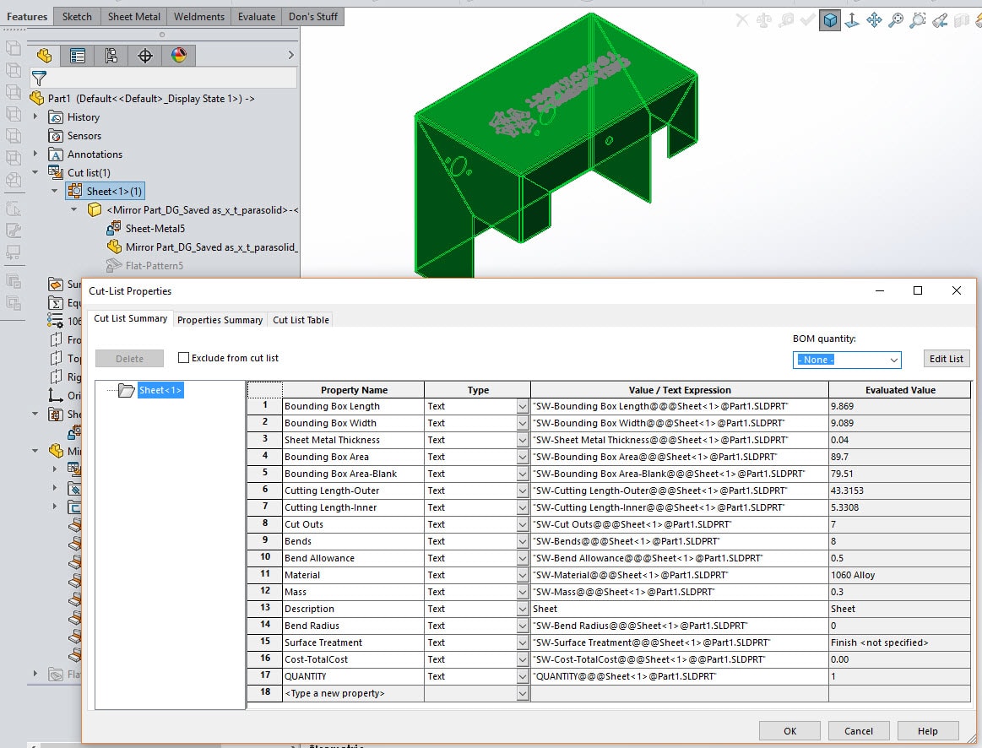Viewport: 982px width, 748px height.
Task: Click evaluated value 43.3153
Action: 899,491
